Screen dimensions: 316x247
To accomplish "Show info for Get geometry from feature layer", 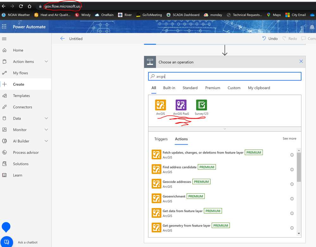I will point(292,228).
